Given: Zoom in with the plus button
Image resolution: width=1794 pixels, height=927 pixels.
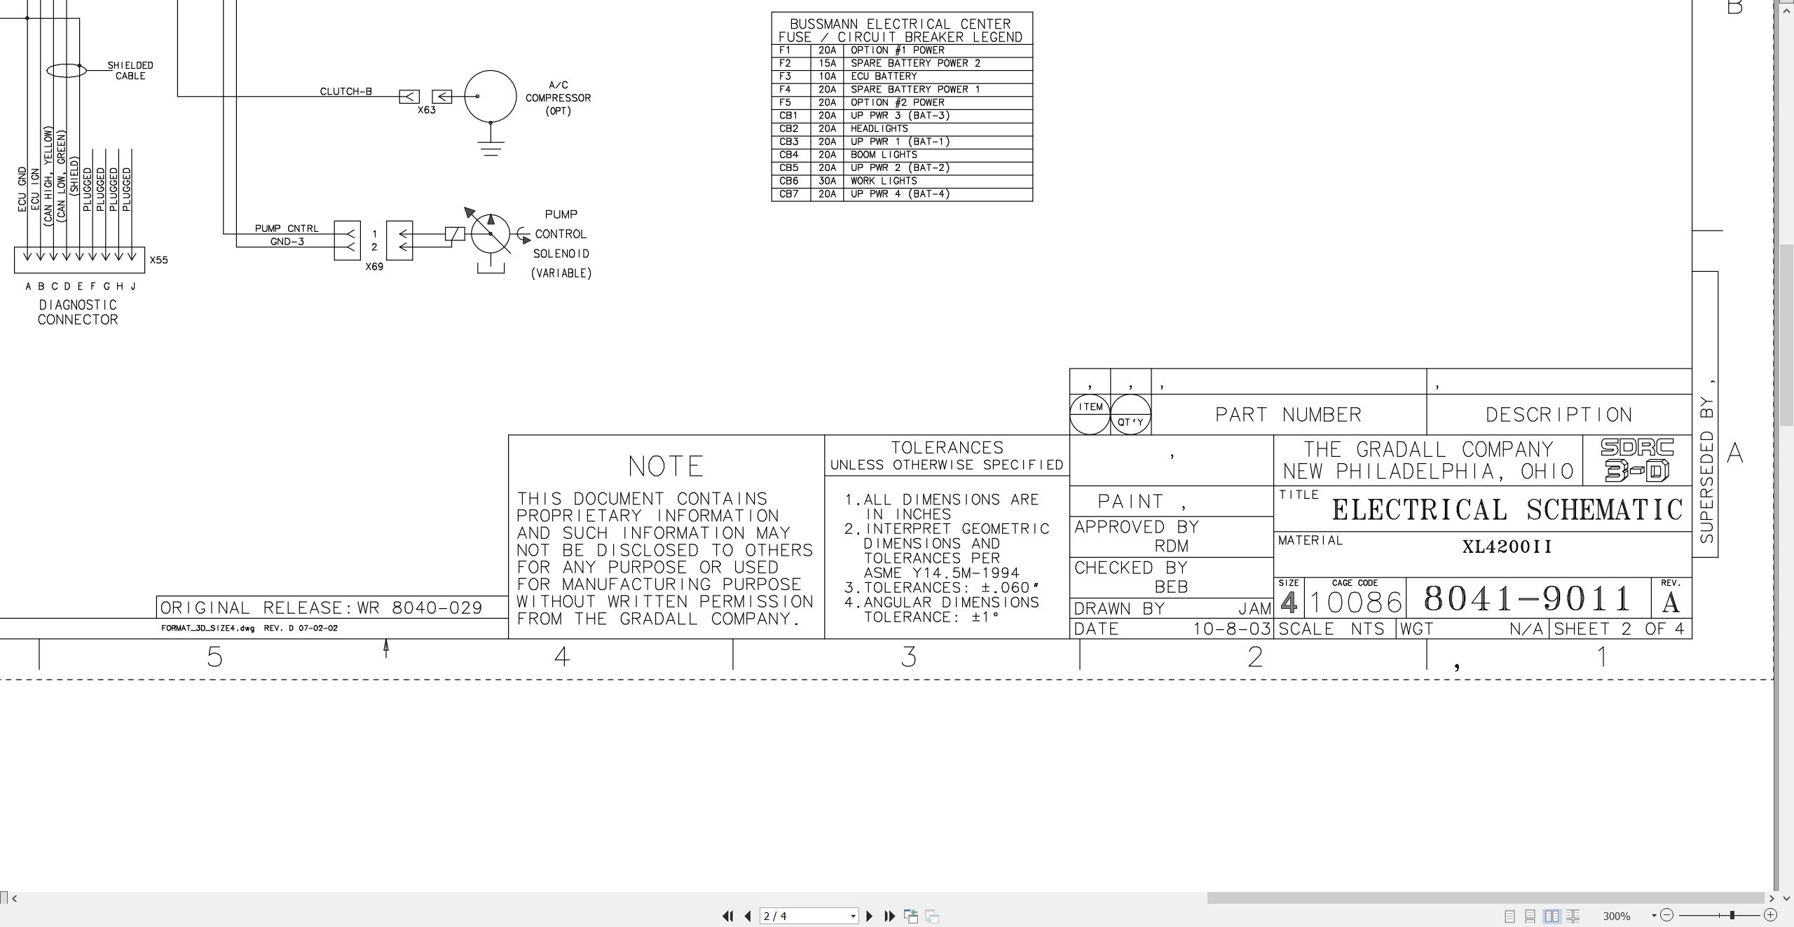Looking at the screenshot, I should pos(1770,915).
